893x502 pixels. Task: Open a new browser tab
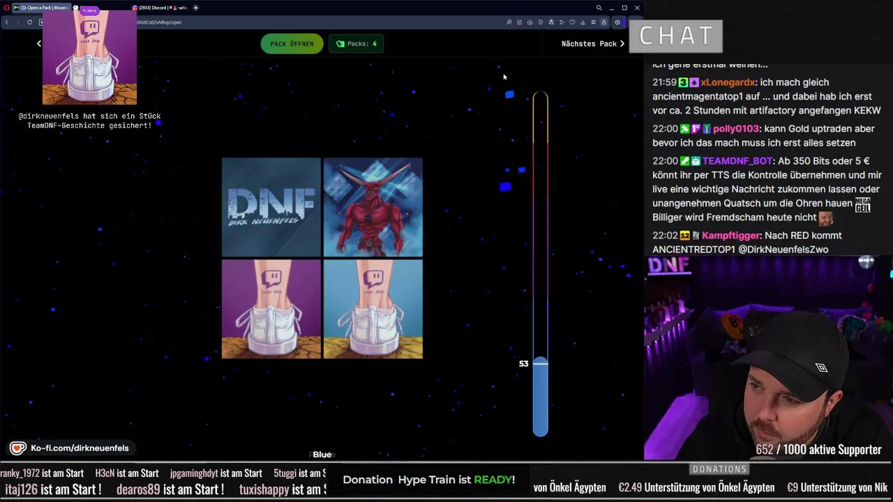click(x=196, y=8)
